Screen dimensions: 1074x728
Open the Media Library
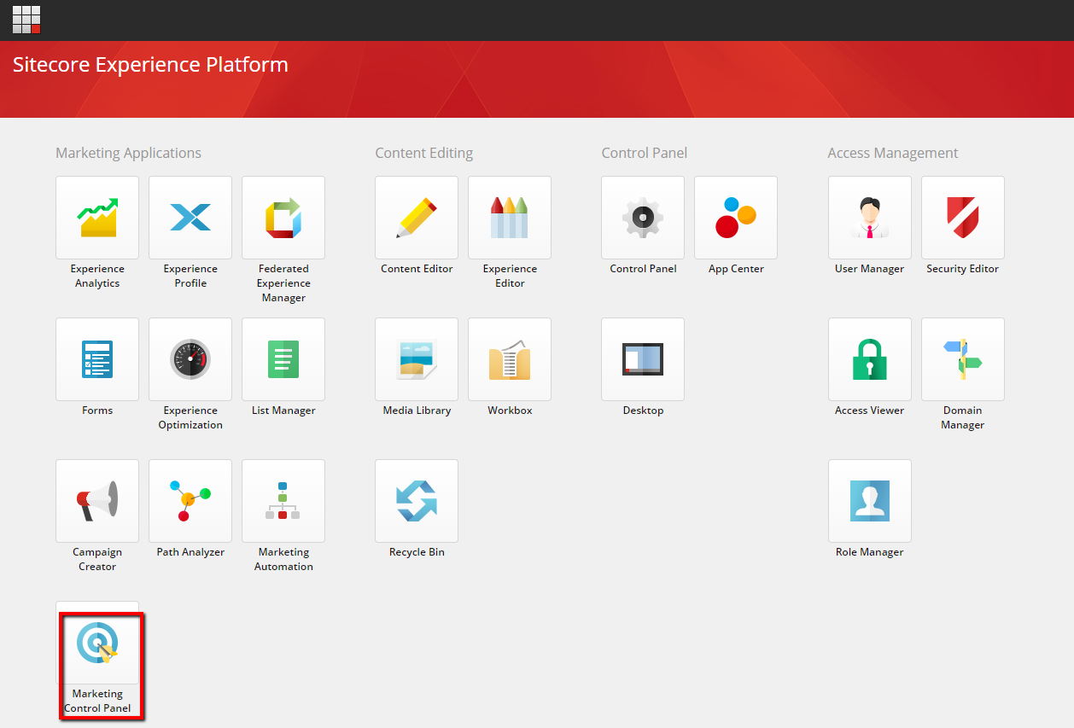click(417, 359)
